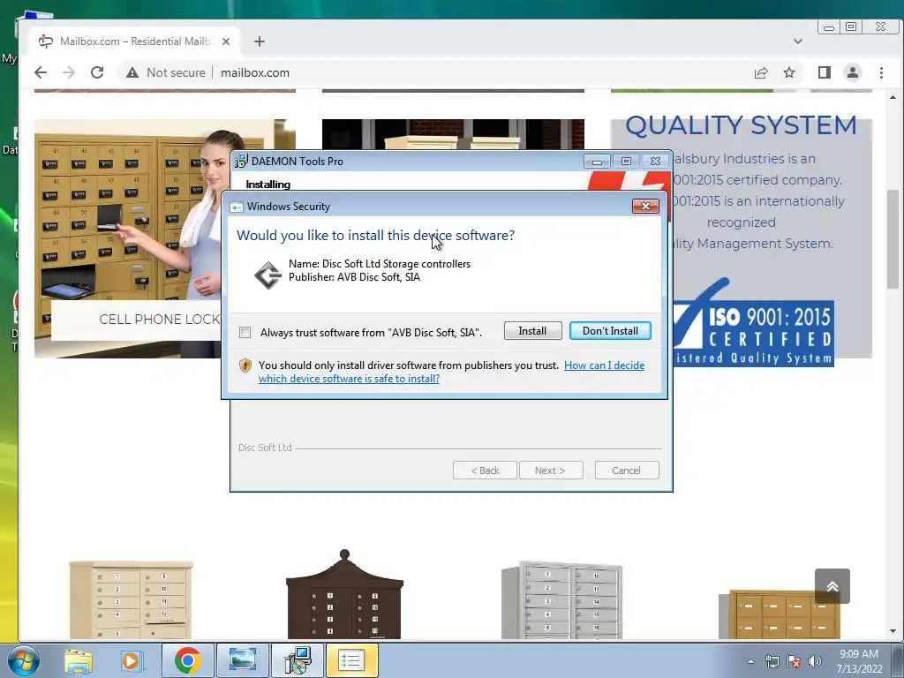Image resolution: width=904 pixels, height=678 pixels.
Task: Reload the mailbox.com page
Action: click(97, 72)
